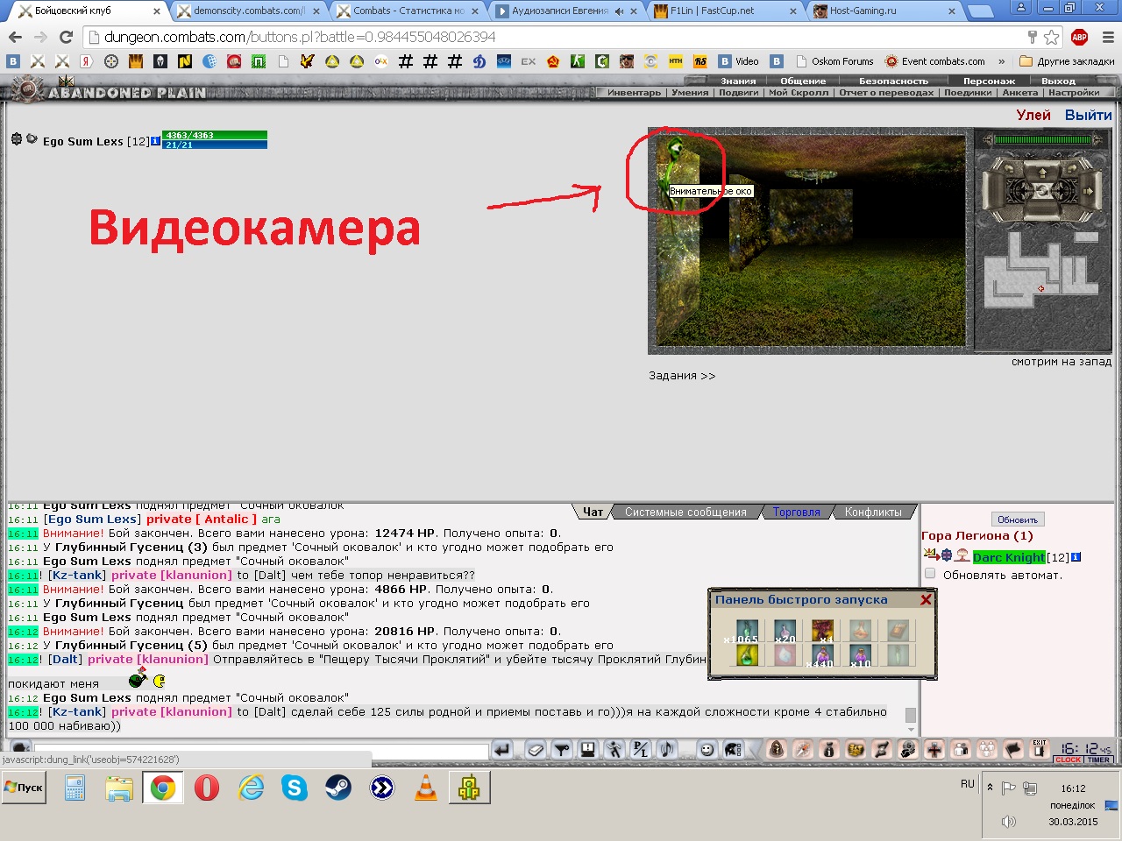This screenshot has height=841, width=1122.
Task: Click the send message arrow button in chat toolbar
Action: (501, 750)
